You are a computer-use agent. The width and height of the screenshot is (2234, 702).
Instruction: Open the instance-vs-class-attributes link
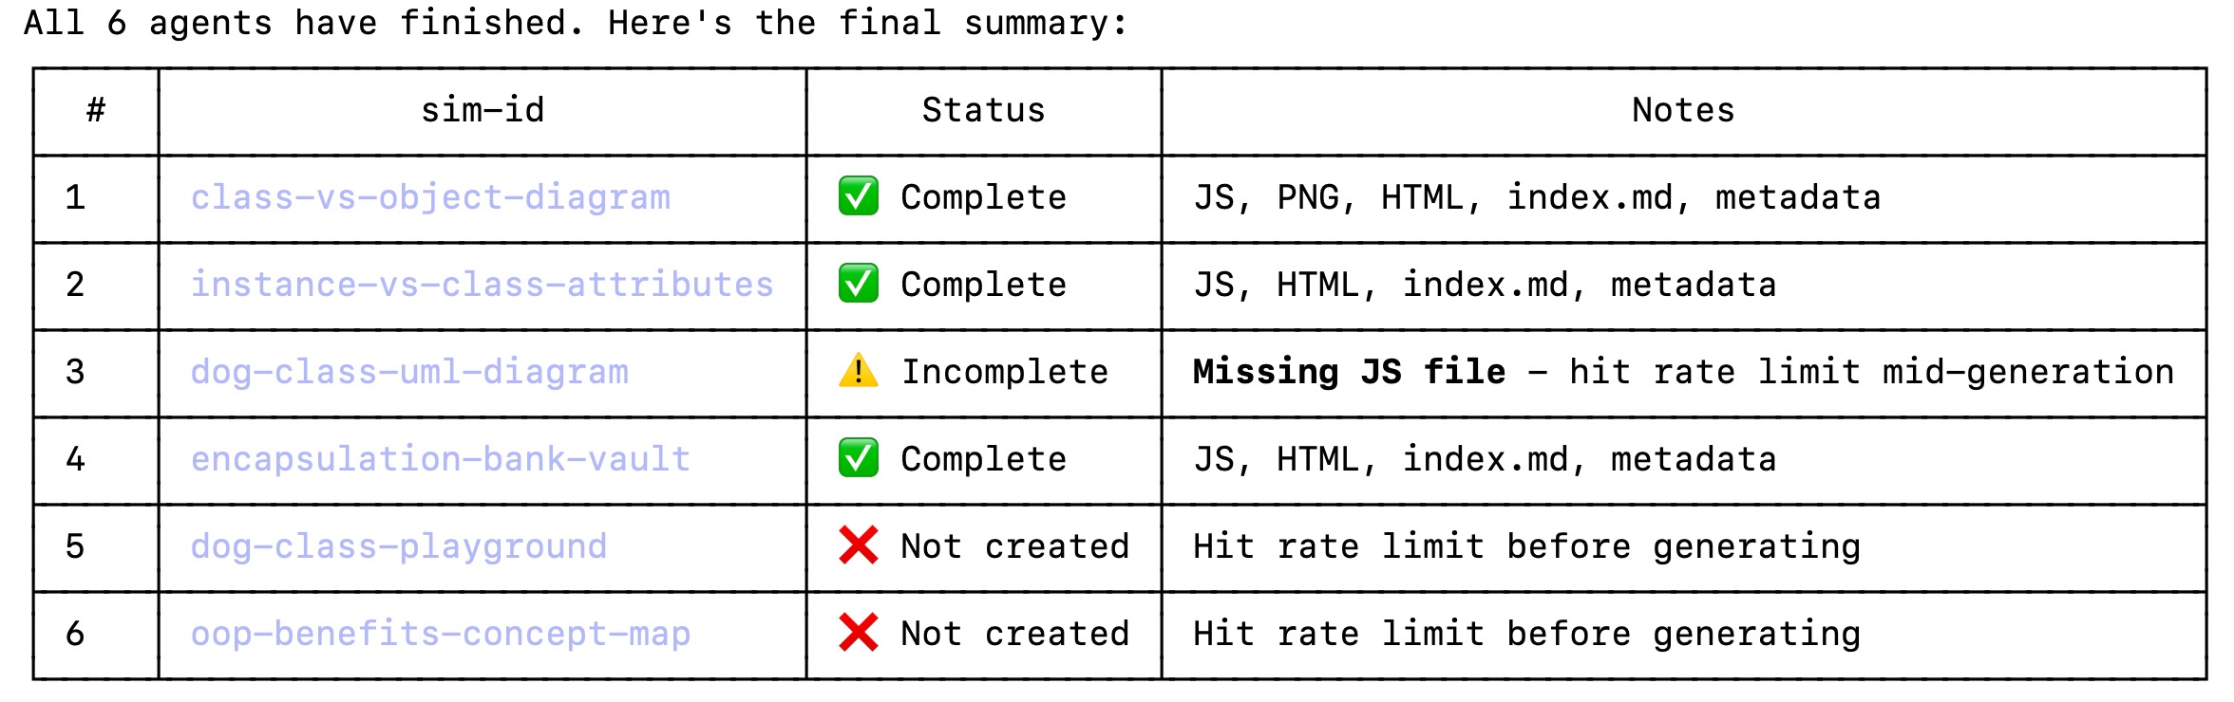pyautogui.click(x=482, y=286)
